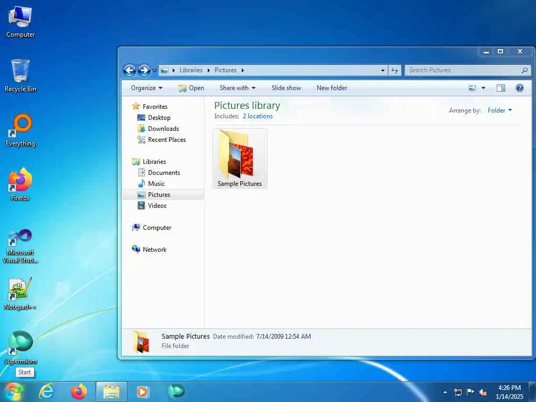Screen dimensions: 536x402
Task: Select the Notepad++ desktop shortcut
Action: pos(20,293)
